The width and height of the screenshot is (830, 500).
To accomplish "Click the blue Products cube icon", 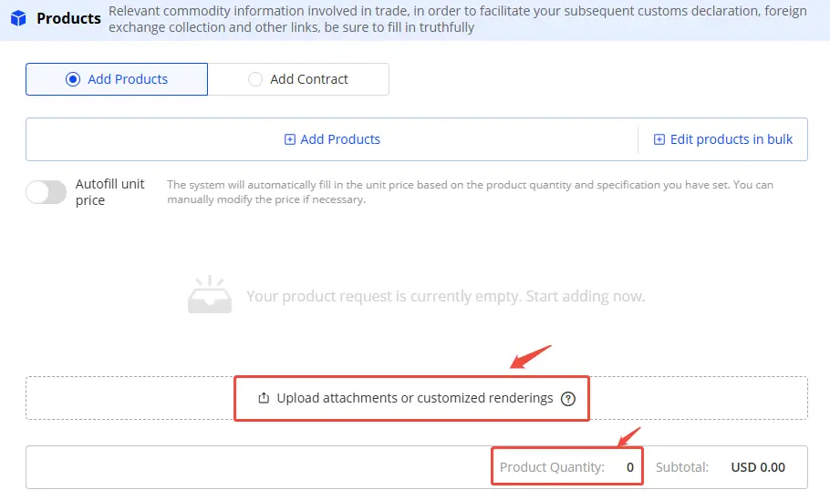I will [19, 19].
